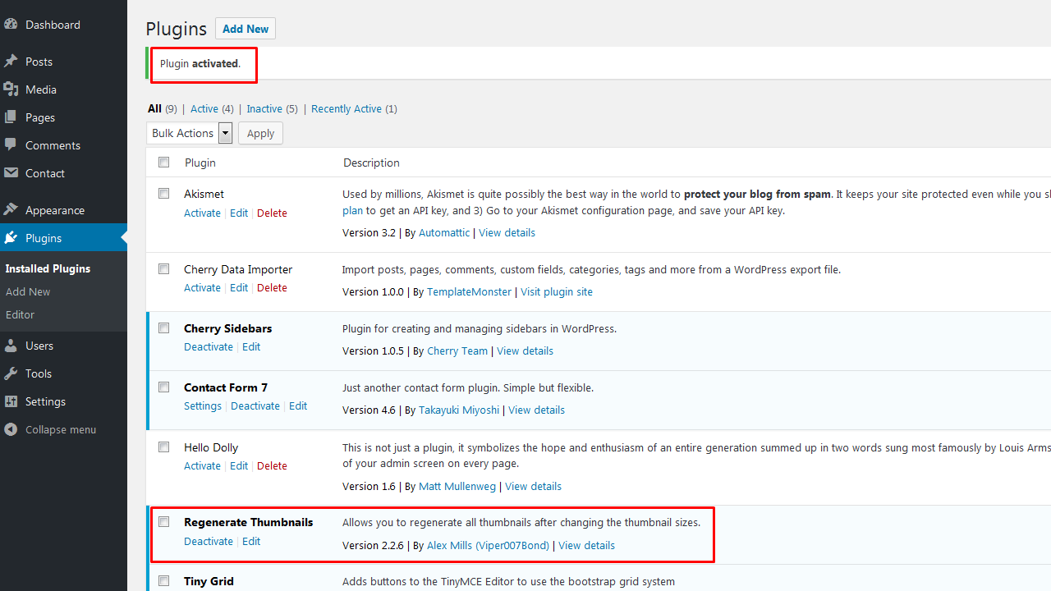This screenshot has width=1051, height=591.
Task: Tick the select-all checkbox in the header
Action: [x=164, y=163]
